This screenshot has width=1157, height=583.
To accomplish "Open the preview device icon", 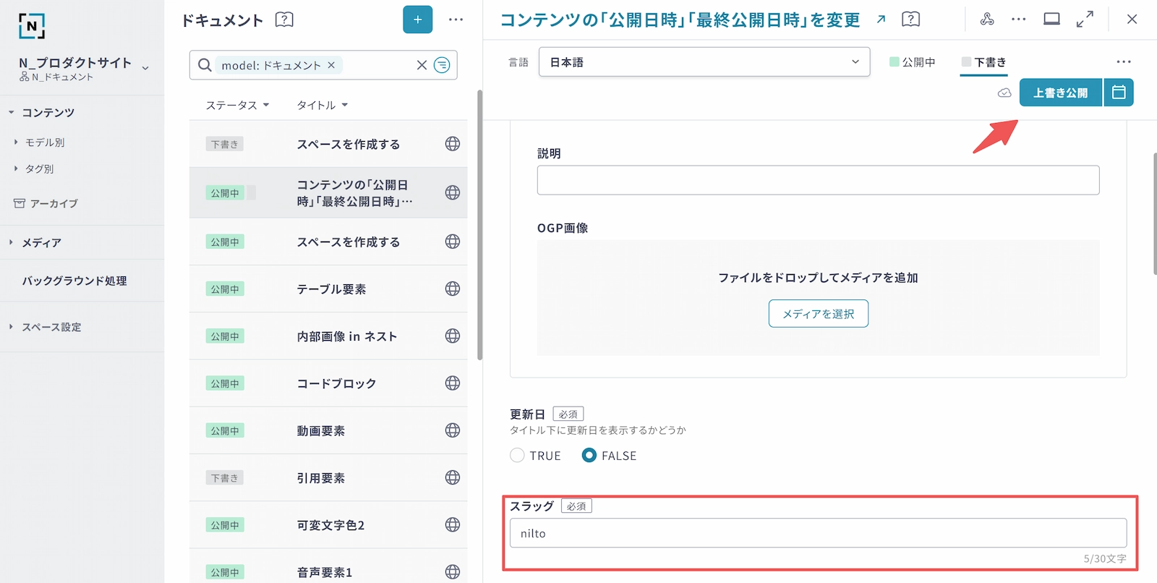I will point(1051,20).
